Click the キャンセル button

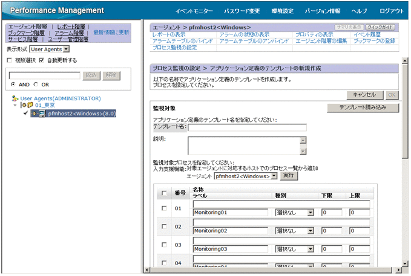[364, 95]
